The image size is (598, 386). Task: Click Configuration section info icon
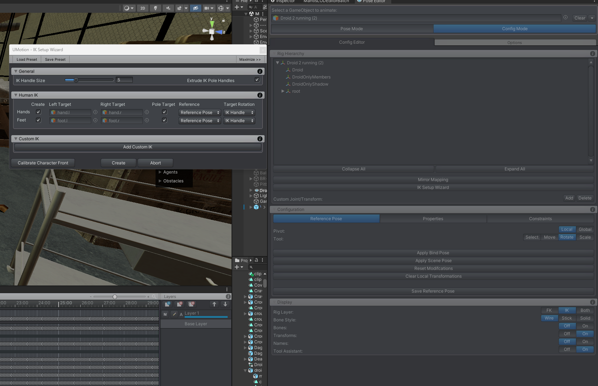(592, 210)
